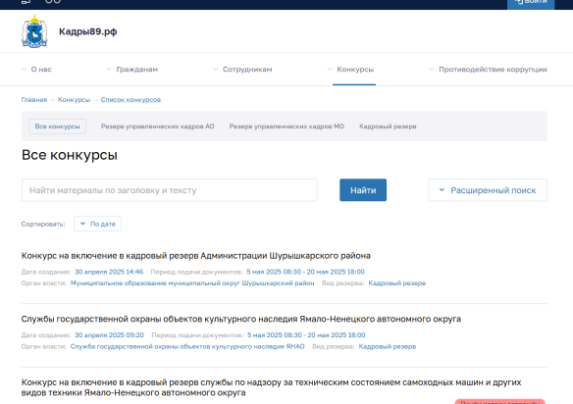Switch to Резерв управленческих кадров МО tab
Image resolution: width=573 pixels, height=404 pixels.
[286, 126]
